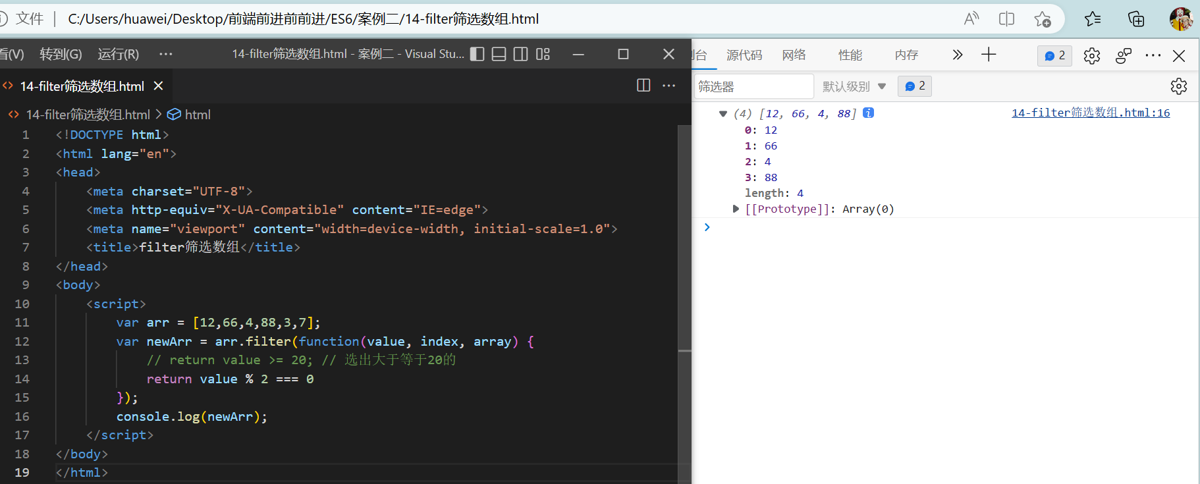This screenshot has height=484, width=1200.
Task: Toggle VS Code secondary sidebar layout icon
Action: [x=521, y=54]
